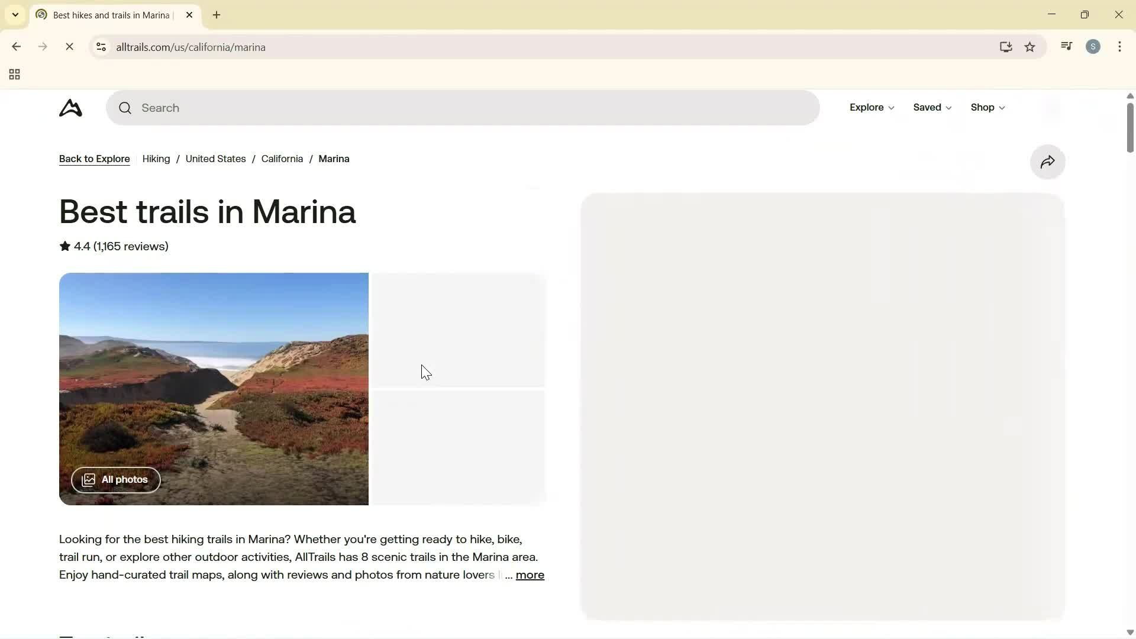Click the forward navigation arrow
The width and height of the screenshot is (1136, 639).
43,46
